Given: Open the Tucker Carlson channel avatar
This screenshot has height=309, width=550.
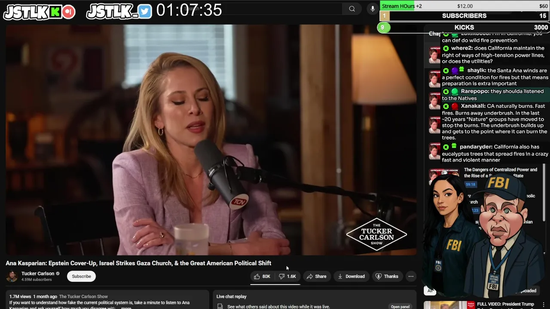Looking at the screenshot, I should pos(12,276).
